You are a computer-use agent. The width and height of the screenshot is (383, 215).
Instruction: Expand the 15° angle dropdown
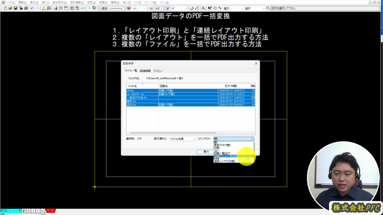[185, 8]
